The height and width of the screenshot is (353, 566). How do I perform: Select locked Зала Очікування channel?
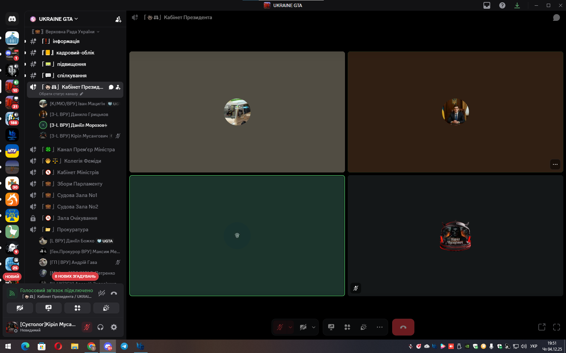(75, 218)
